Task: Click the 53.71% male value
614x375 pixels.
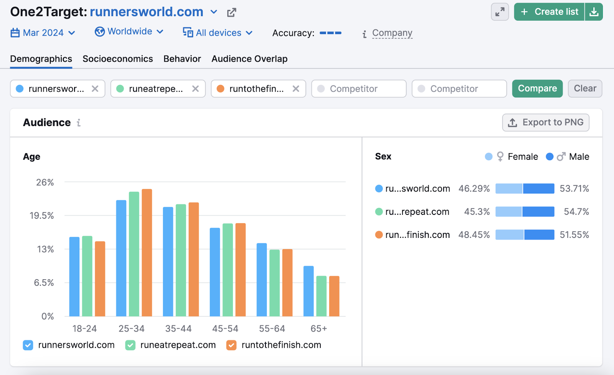Action: (574, 188)
